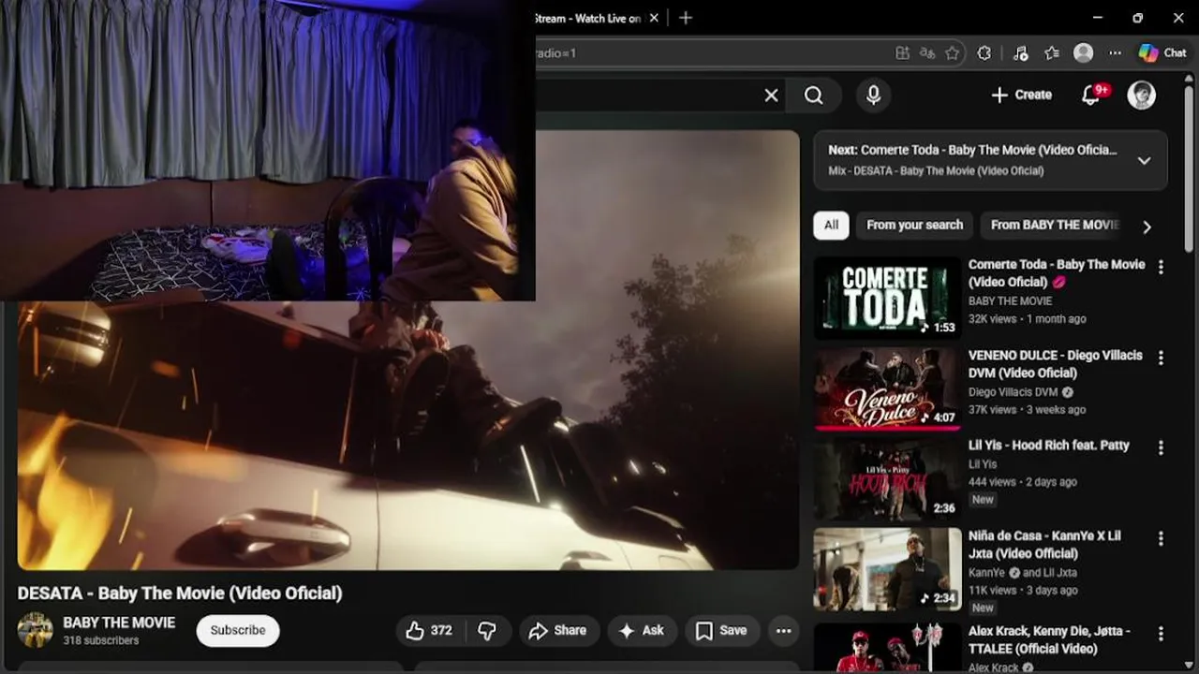Select the 'All' filter chip
The width and height of the screenshot is (1199, 674).
tap(831, 225)
